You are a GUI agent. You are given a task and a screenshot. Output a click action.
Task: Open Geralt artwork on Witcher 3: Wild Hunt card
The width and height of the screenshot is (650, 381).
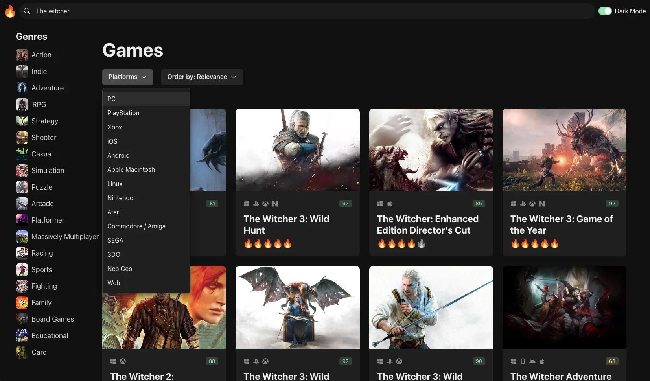pos(298,150)
